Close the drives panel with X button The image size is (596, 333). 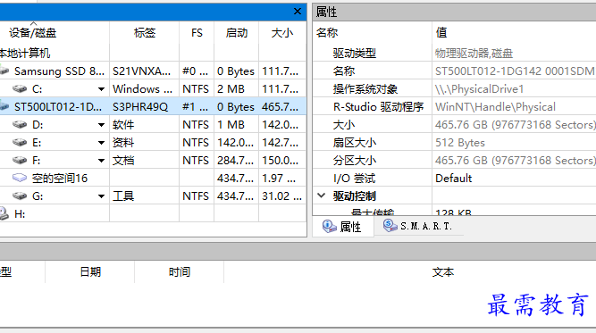point(298,12)
